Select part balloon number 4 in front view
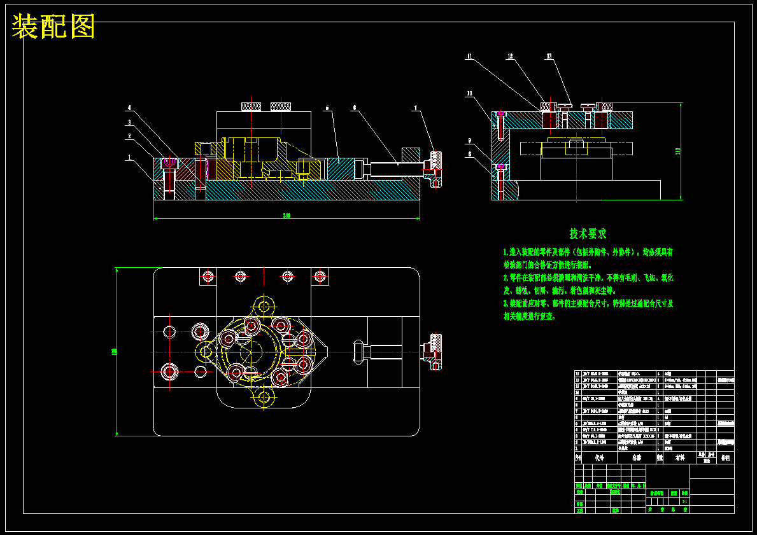 (x=129, y=107)
